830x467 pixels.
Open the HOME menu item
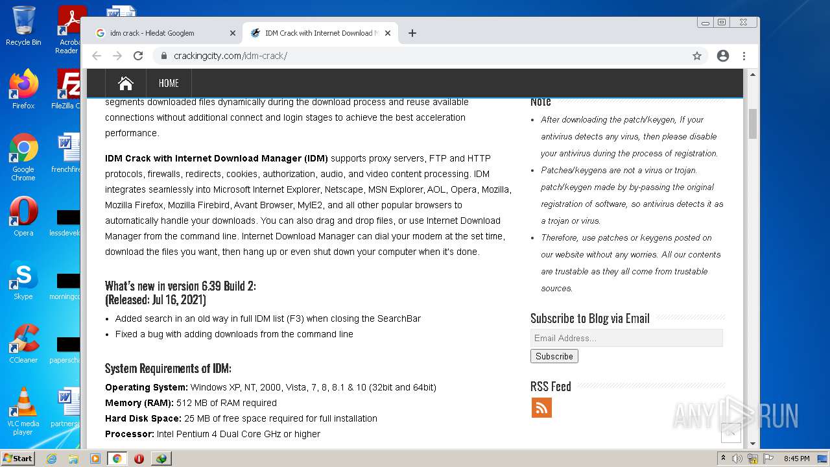169,83
